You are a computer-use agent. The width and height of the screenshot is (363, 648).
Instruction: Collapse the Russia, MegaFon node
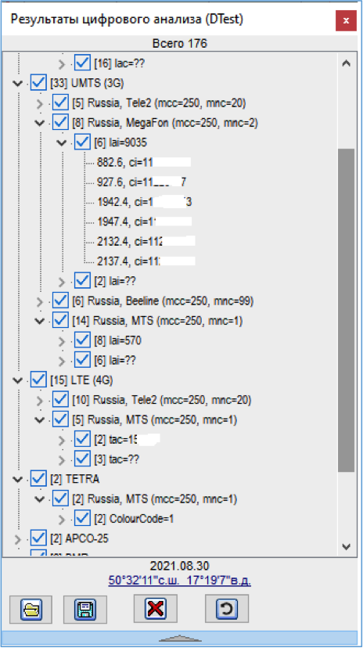[40, 123]
